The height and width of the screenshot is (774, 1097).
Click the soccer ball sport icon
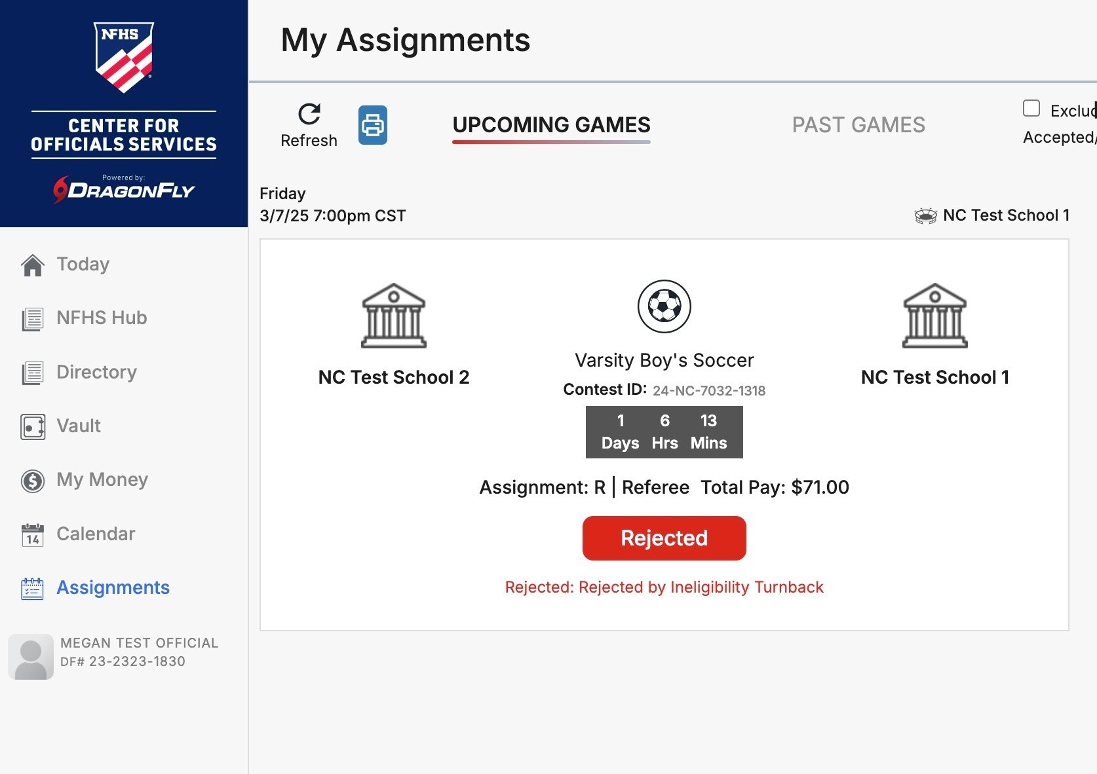click(664, 306)
